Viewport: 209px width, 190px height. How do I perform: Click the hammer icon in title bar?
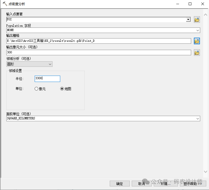point(5,4)
